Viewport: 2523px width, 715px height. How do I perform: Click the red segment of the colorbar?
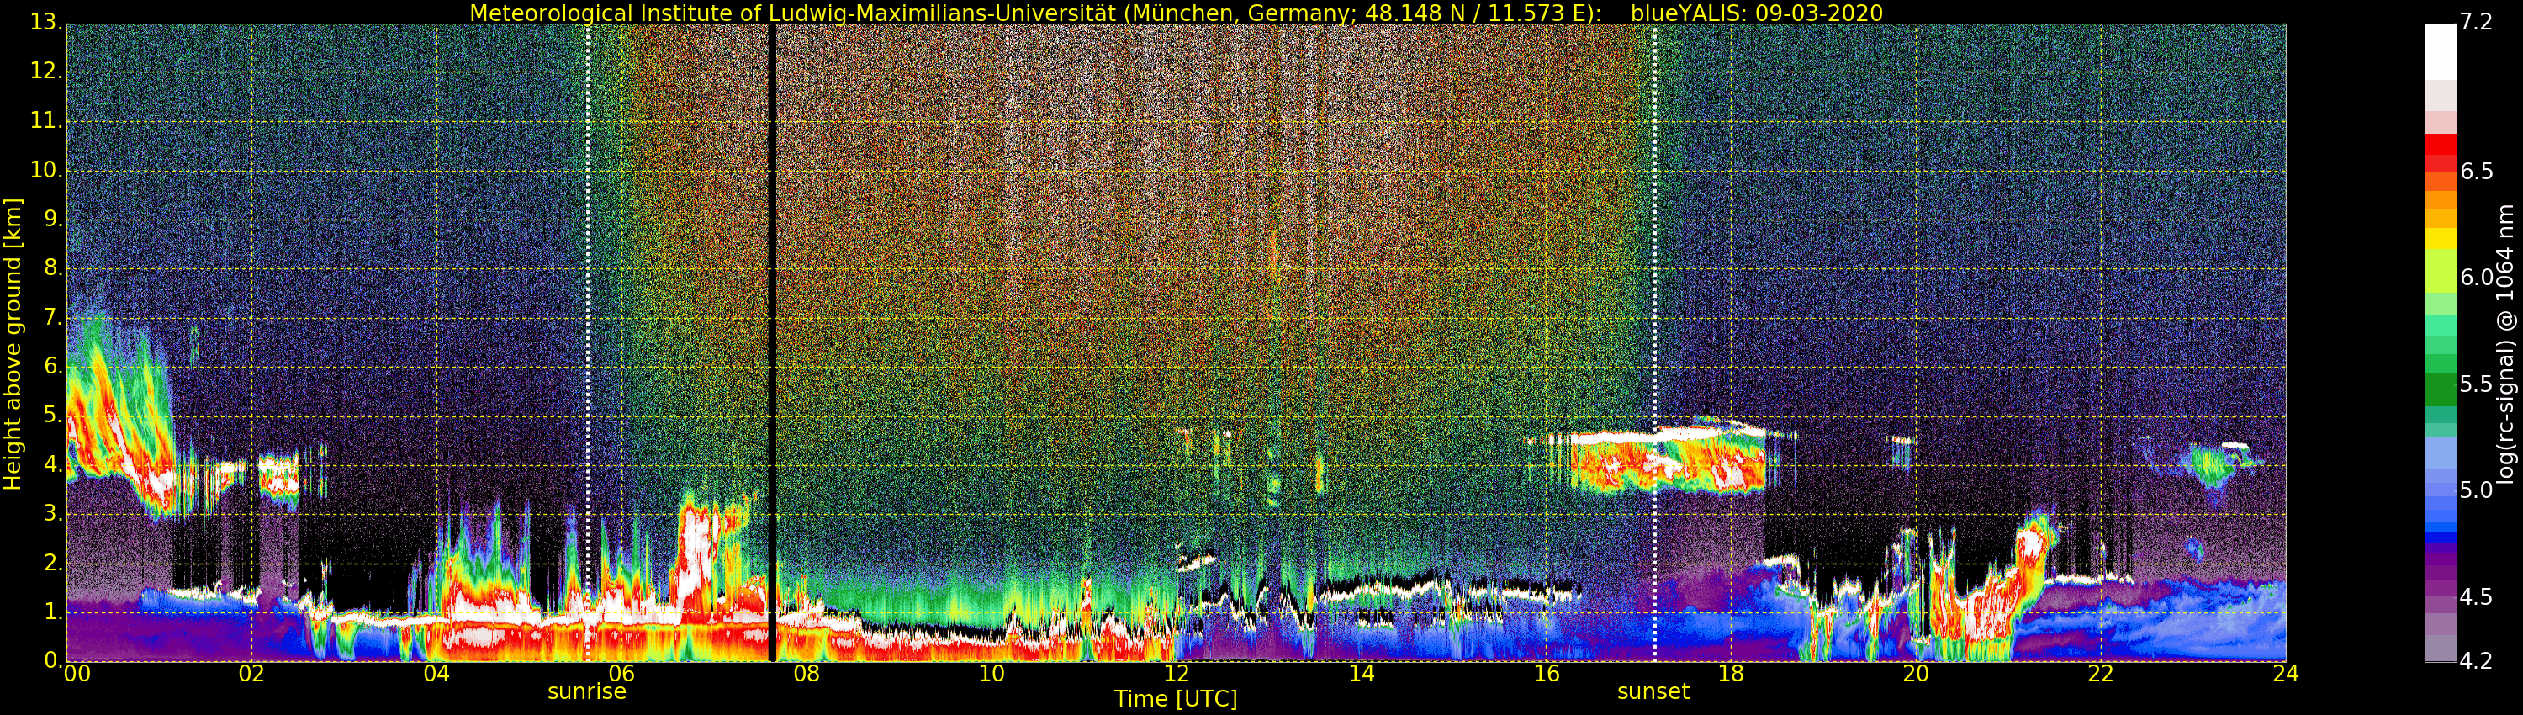[x=2440, y=144]
